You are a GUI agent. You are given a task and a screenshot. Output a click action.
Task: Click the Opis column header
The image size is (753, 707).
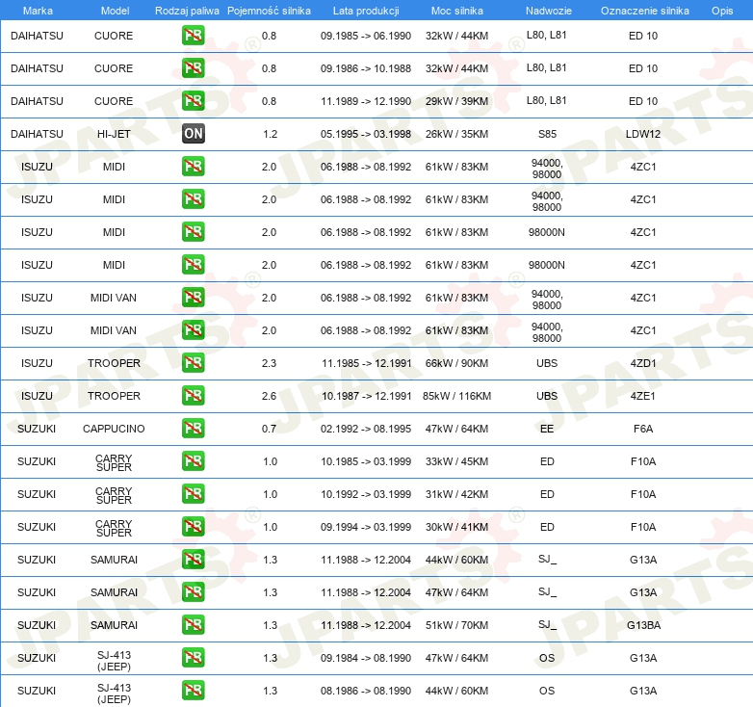pos(722,11)
